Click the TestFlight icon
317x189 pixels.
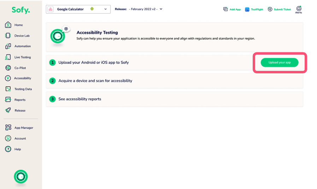coord(247,9)
